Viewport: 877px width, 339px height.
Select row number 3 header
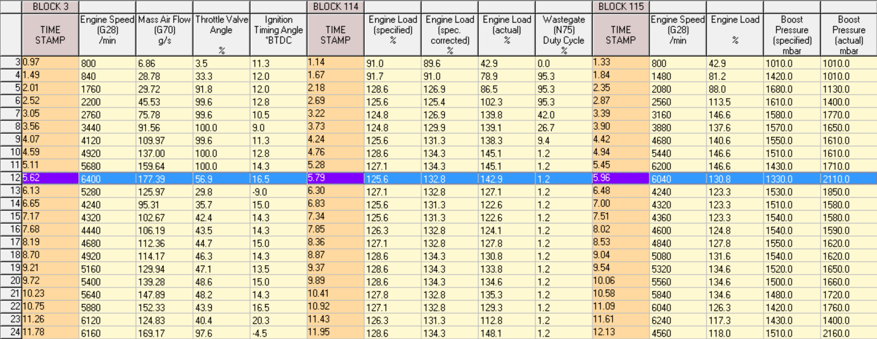click(x=11, y=63)
